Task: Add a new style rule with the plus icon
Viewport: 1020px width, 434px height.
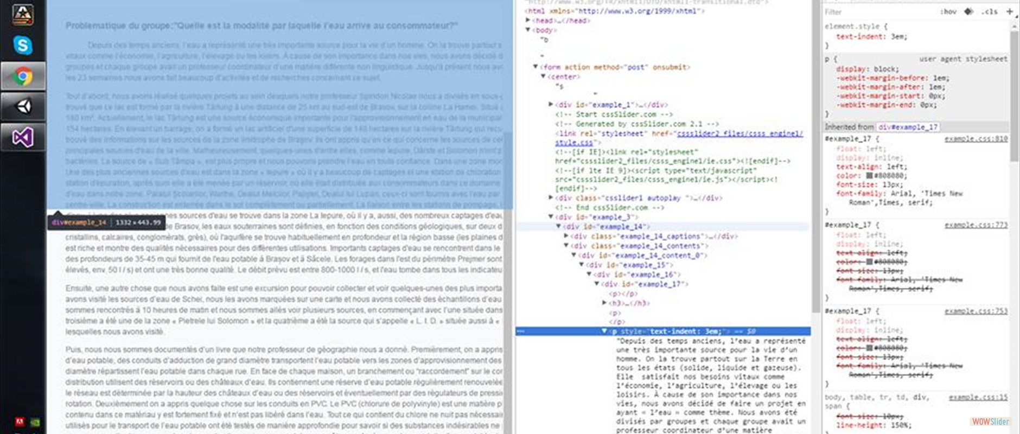Action: point(1010,11)
